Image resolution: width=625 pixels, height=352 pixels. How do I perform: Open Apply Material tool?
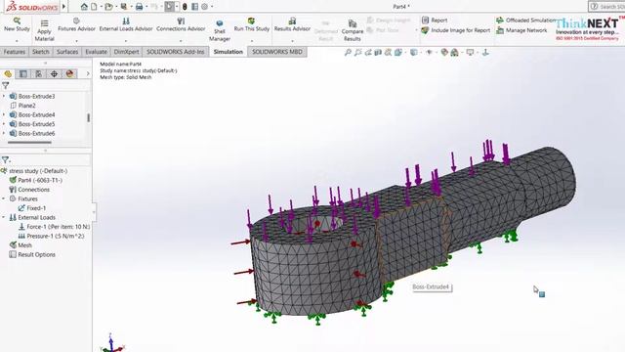click(44, 30)
